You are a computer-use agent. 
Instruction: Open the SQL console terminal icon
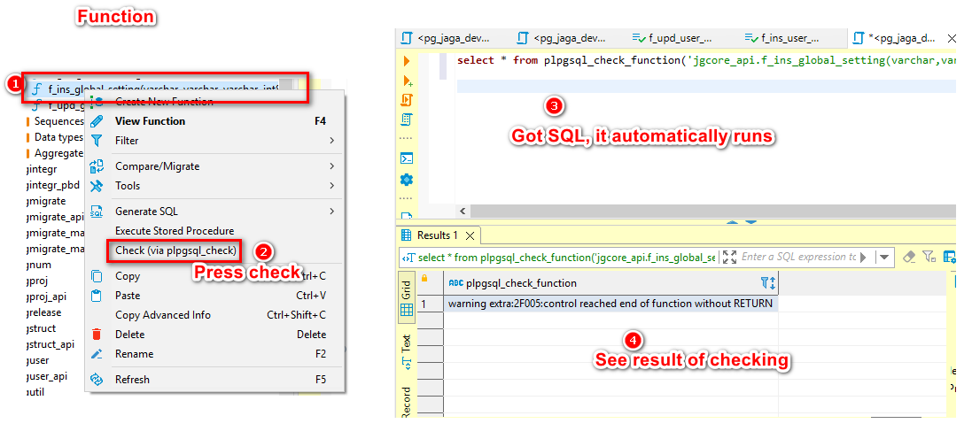407,158
